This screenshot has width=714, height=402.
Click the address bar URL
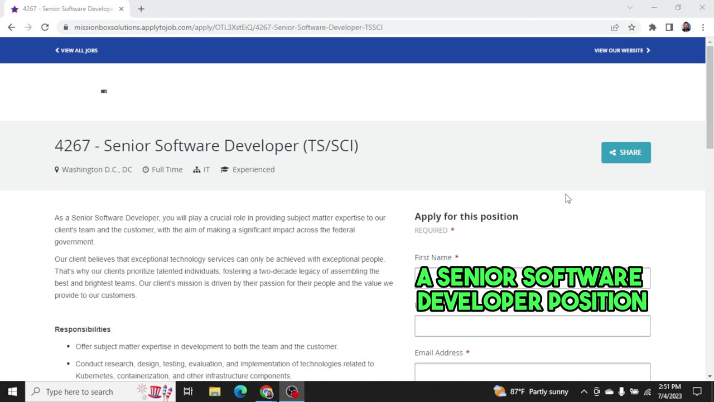click(228, 27)
